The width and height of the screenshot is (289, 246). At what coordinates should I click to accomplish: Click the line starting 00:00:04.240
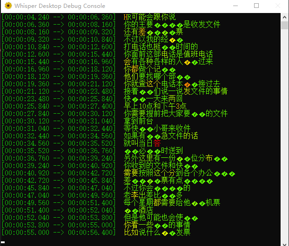89,17
